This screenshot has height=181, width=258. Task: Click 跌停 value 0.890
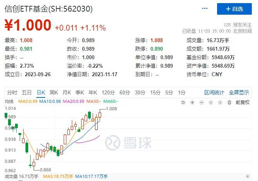[156, 49]
